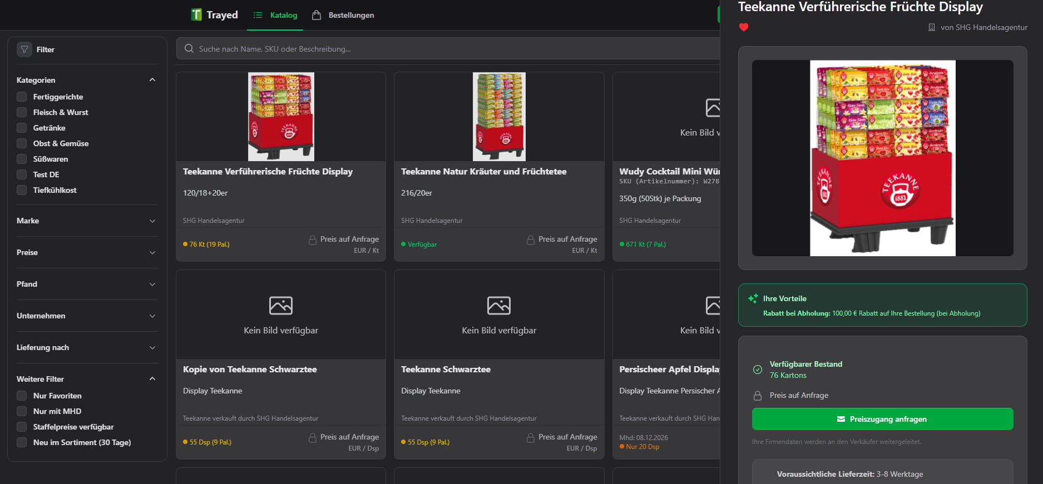Image resolution: width=1043 pixels, height=484 pixels.
Task: Click the 'Nur 20 Dsp' stock warning
Action: [x=642, y=447]
